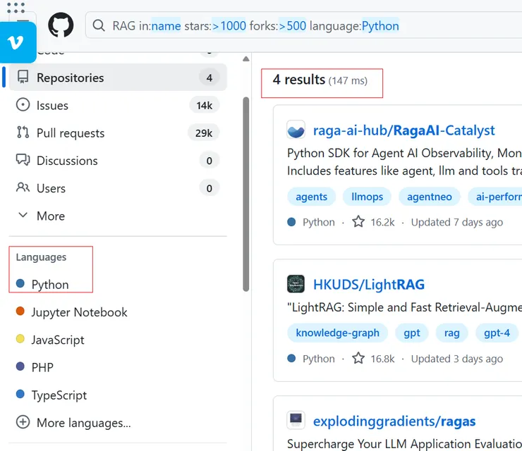Click the search magnifier icon
The image size is (522, 451).
99,26
